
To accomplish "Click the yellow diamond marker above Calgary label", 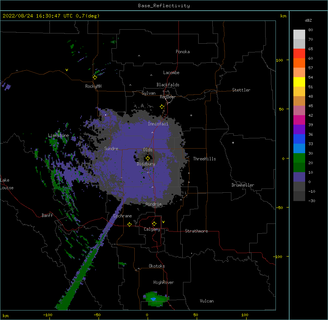I will [x=154, y=224].
